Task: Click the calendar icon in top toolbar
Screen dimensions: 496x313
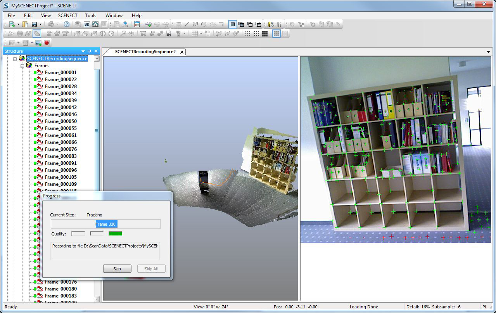Action: pos(137,24)
